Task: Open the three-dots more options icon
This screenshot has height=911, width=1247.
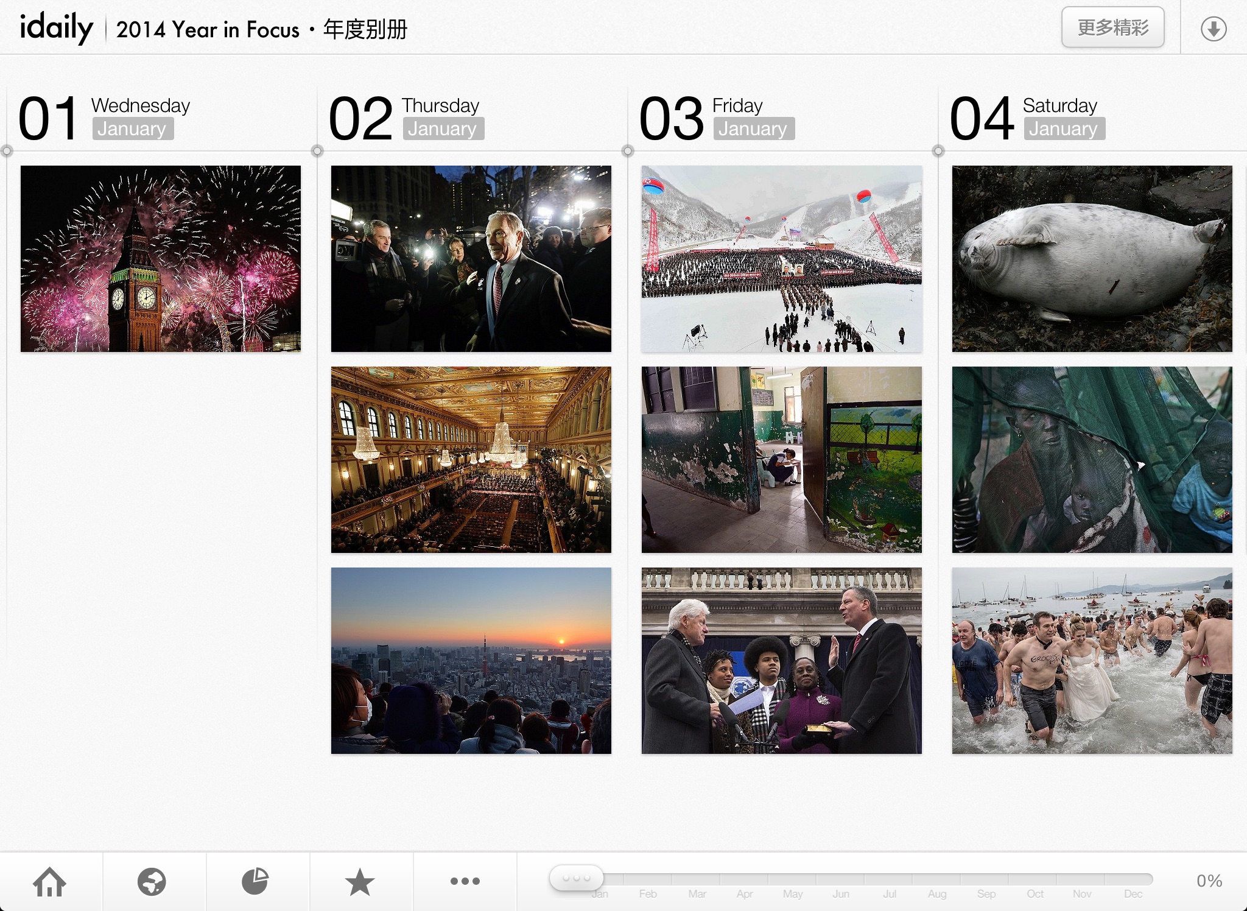Action: pyautogui.click(x=465, y=881)
